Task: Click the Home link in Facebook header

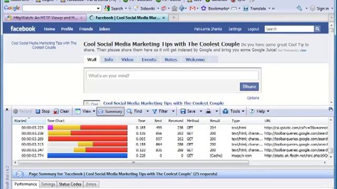Action: (49, 29)
